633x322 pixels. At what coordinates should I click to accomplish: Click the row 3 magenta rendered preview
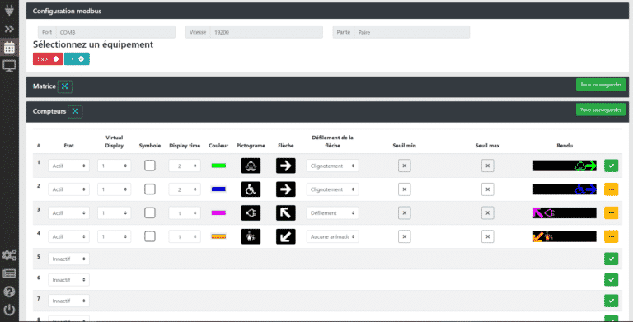pos(565,212)
